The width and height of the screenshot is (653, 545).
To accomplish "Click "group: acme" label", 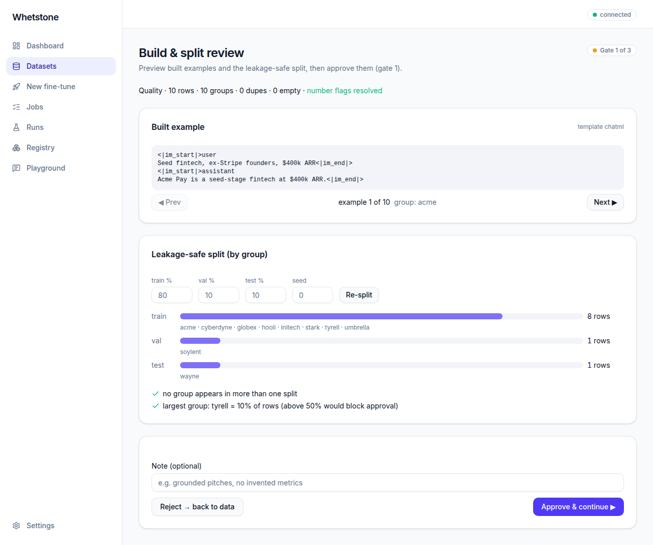I will (x=415, y=202).
